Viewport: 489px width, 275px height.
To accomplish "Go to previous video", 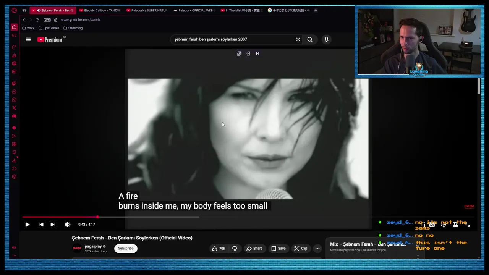I will coord(41,225).
